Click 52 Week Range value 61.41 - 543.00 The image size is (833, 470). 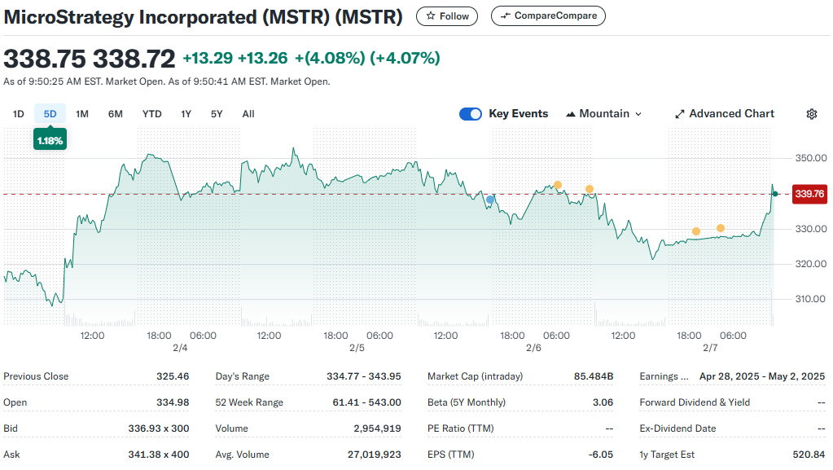366,402
